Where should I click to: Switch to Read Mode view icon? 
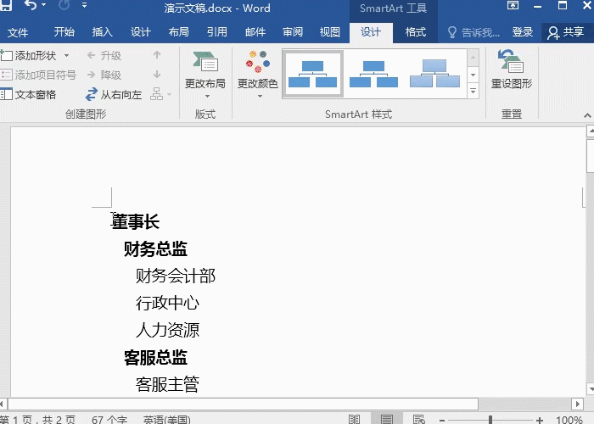tap(354, 419)
